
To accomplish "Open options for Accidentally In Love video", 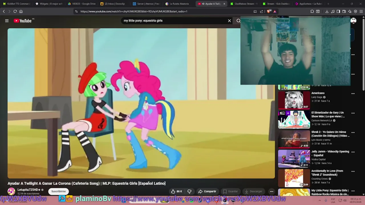I will click(x=353, y=171).
